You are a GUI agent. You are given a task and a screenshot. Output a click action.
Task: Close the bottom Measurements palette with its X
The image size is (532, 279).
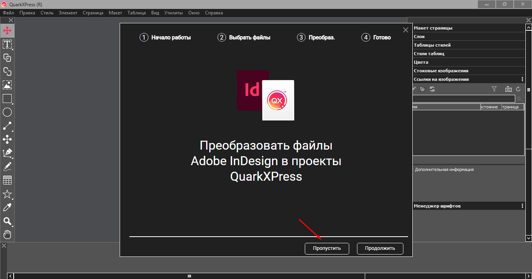pyautogui.click(x=4, y=246)
